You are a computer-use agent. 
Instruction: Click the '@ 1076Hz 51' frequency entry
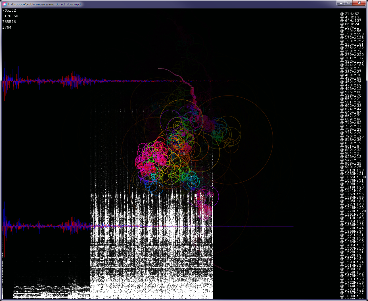352,181
